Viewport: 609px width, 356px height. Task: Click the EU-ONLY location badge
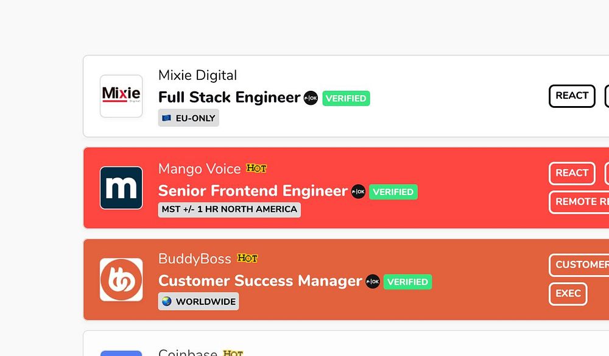click(x=189, y=118)
